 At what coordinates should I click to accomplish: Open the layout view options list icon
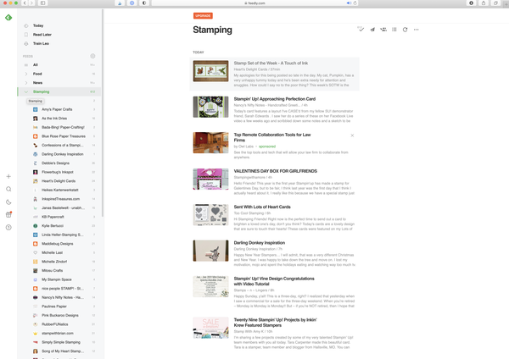[x=394, y=30]
